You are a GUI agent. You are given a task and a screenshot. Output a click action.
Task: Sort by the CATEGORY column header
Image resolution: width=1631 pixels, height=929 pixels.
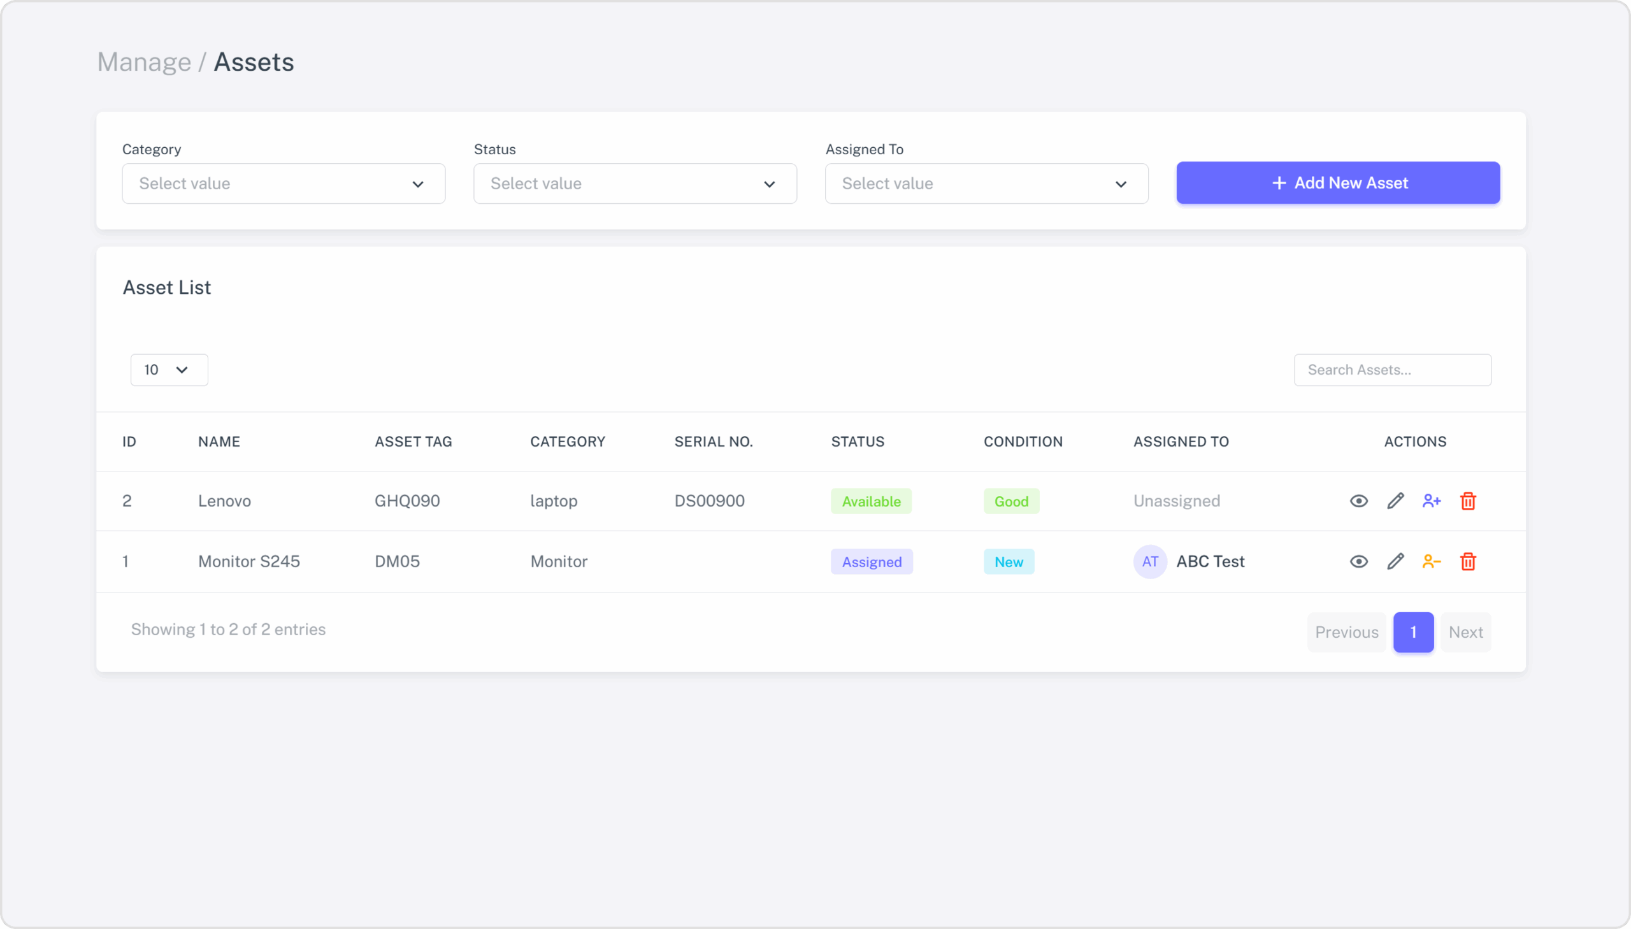(x=568, y=442)
